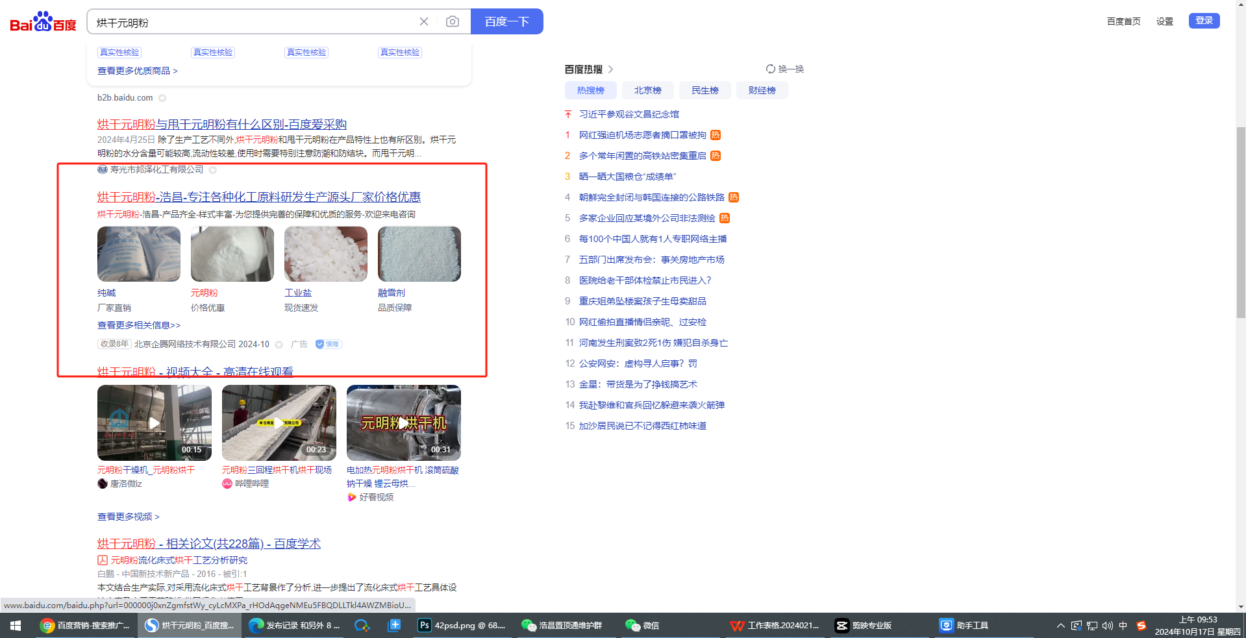Click the Baidu logo
Screen dimensions: 1246x638
(x=43, y=22)
